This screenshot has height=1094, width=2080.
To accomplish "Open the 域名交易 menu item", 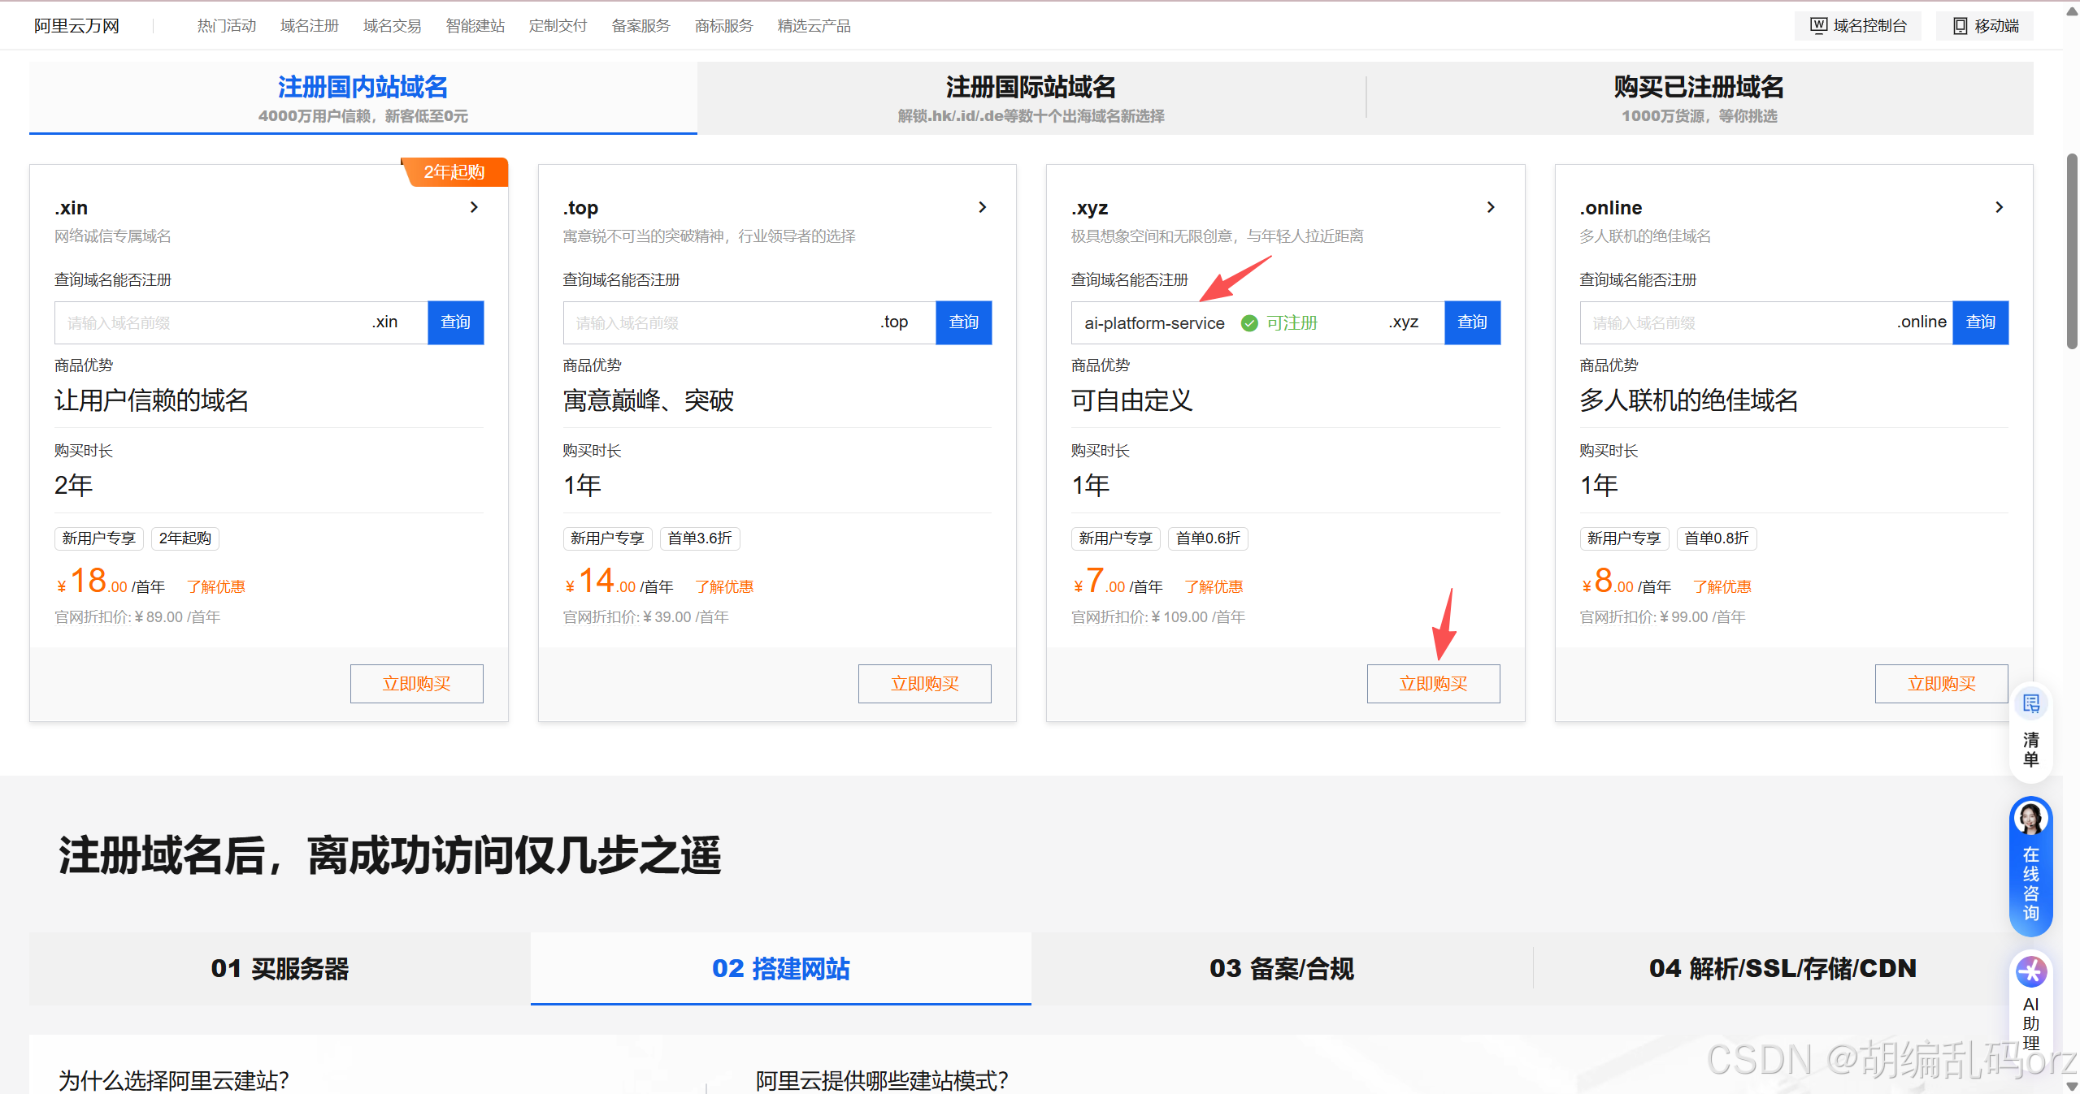I will tap(391, 25).
